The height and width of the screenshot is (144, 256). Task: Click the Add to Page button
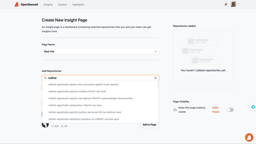coord(149,125)
